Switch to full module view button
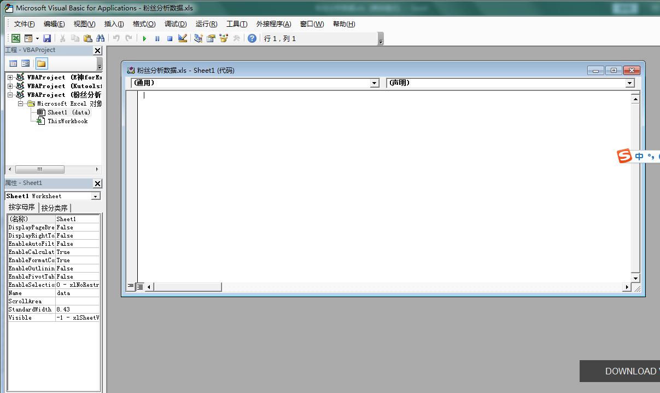 point(140,287)
